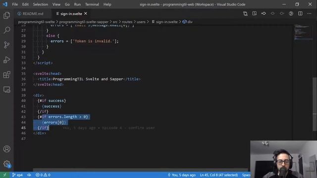Click line number 45
Viewport: 317px width, 178px height.
tap(23, 128)
